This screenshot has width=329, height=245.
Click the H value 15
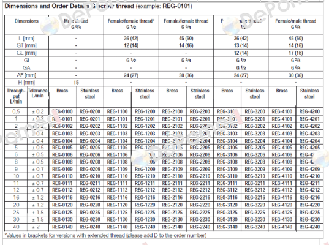pyautogui.click(x=76, y=83)
